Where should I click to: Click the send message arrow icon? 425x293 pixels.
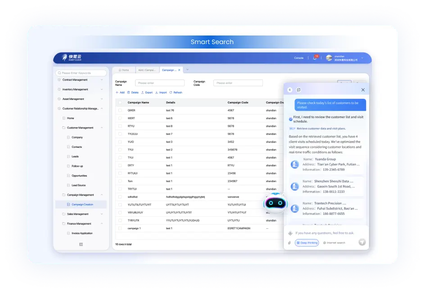point(362,242)
